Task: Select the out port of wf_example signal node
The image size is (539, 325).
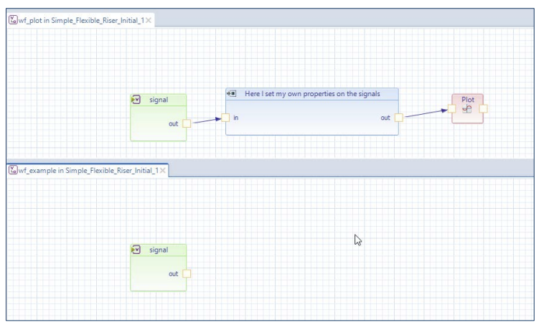Action: [187, 273]
